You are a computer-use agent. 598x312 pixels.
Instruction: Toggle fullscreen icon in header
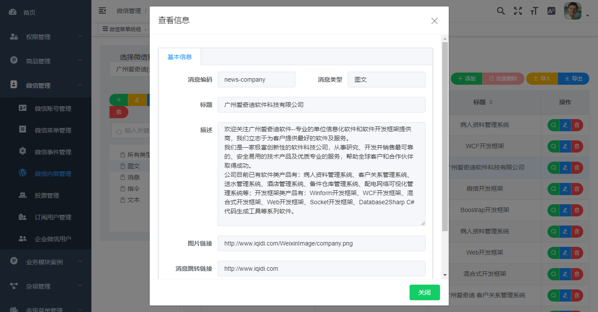pos(517,11)
